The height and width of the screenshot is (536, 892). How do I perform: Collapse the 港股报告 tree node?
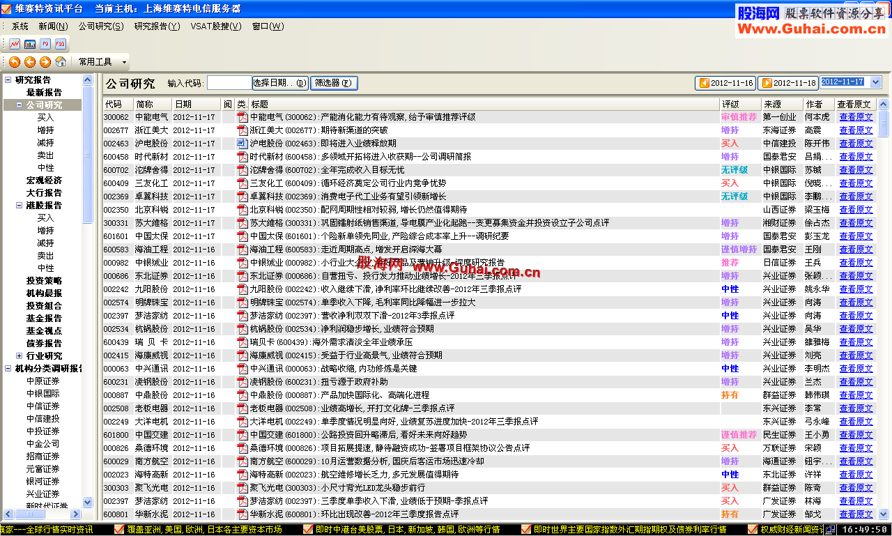19,206
